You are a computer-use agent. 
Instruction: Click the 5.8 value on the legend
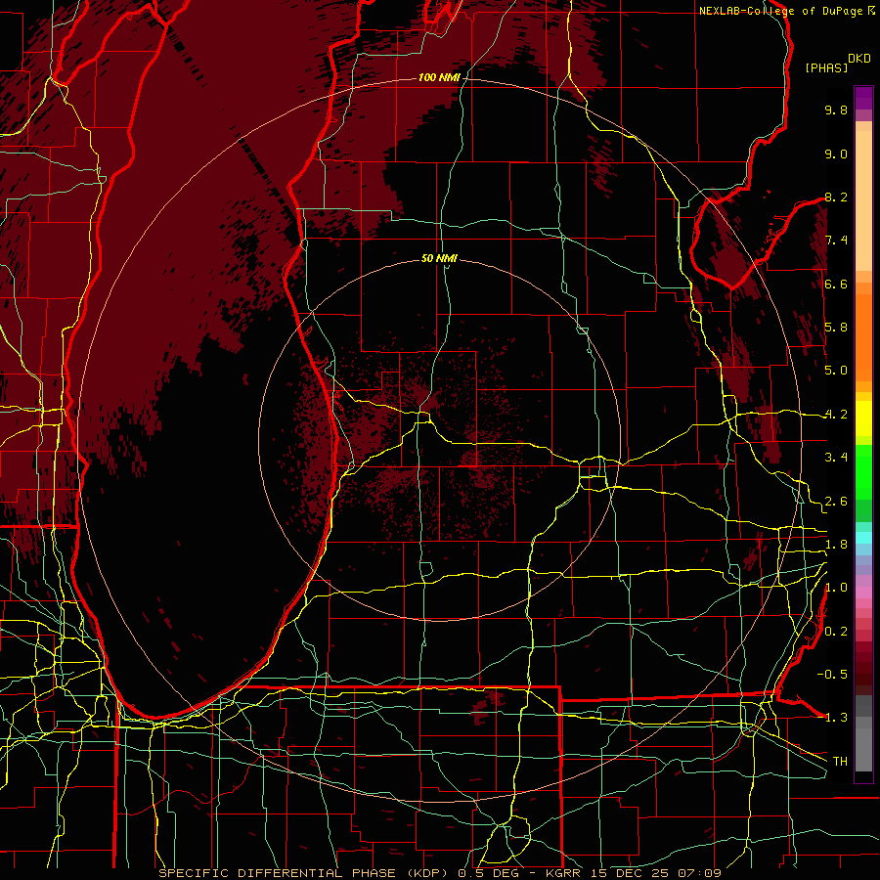coord(836,328)
